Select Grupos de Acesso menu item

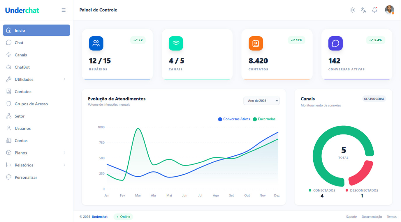31,104
